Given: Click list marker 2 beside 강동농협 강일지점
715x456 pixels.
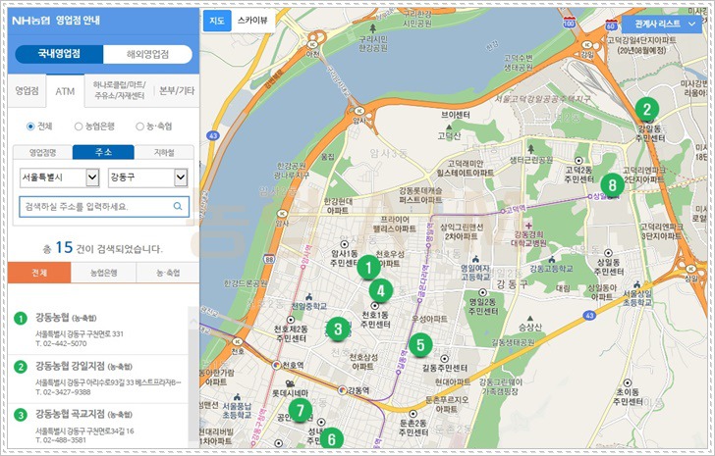Looking at the screenshot, I should tap(21, 367).
